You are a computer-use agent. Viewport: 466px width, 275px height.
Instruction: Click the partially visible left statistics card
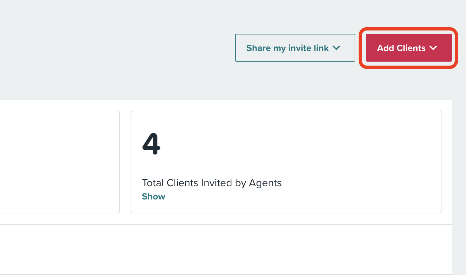coord(60,162)
